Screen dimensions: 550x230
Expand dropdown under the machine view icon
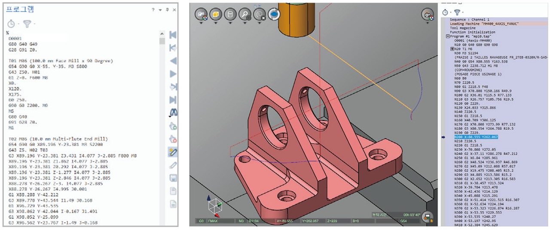click(x=202, y=23)
